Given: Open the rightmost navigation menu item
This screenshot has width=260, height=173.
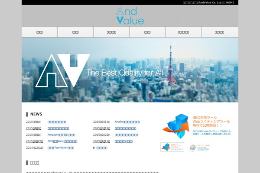Looking at the screenshot, I should click(220, 32).
